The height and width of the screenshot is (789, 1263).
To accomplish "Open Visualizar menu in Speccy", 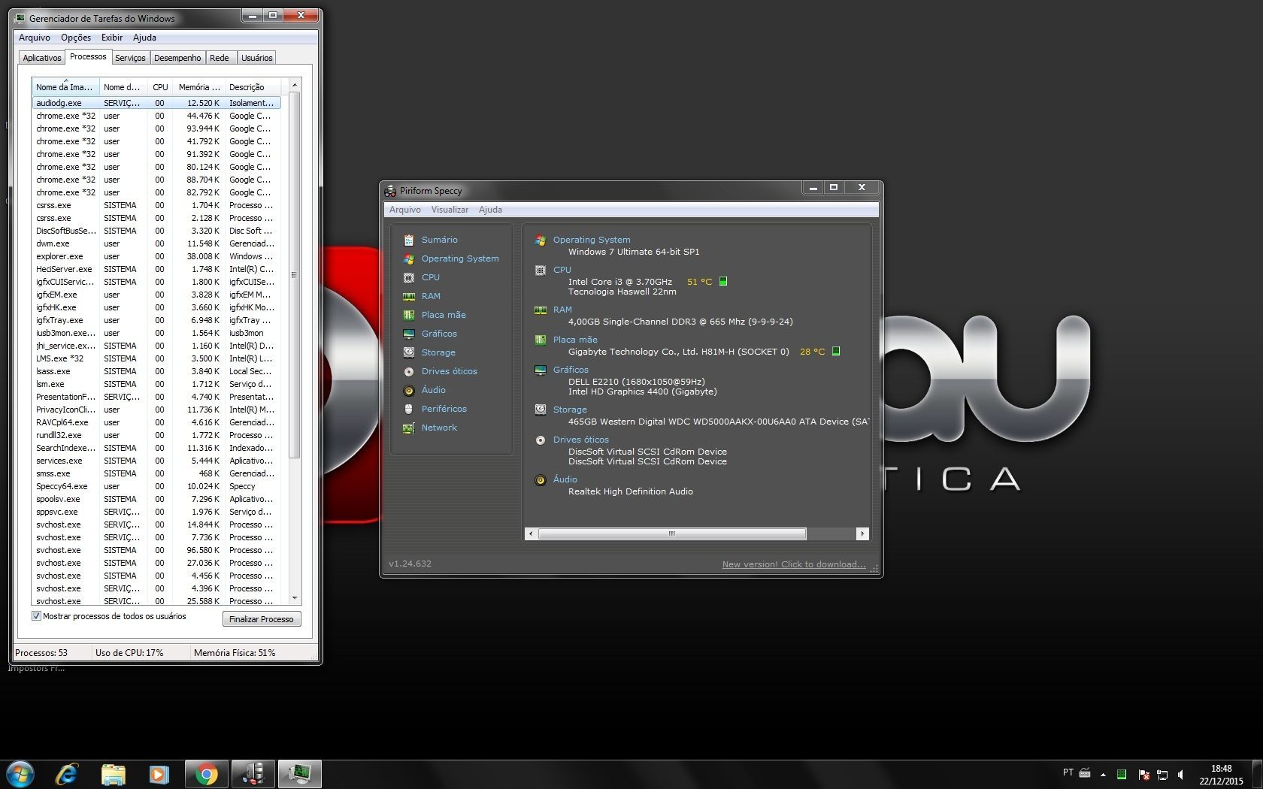I will pyautogui.click(x=450, y=210).
